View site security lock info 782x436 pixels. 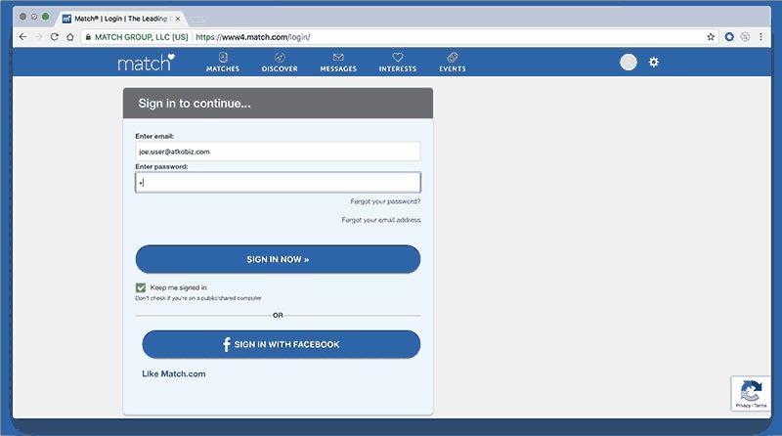click(88, 37)
